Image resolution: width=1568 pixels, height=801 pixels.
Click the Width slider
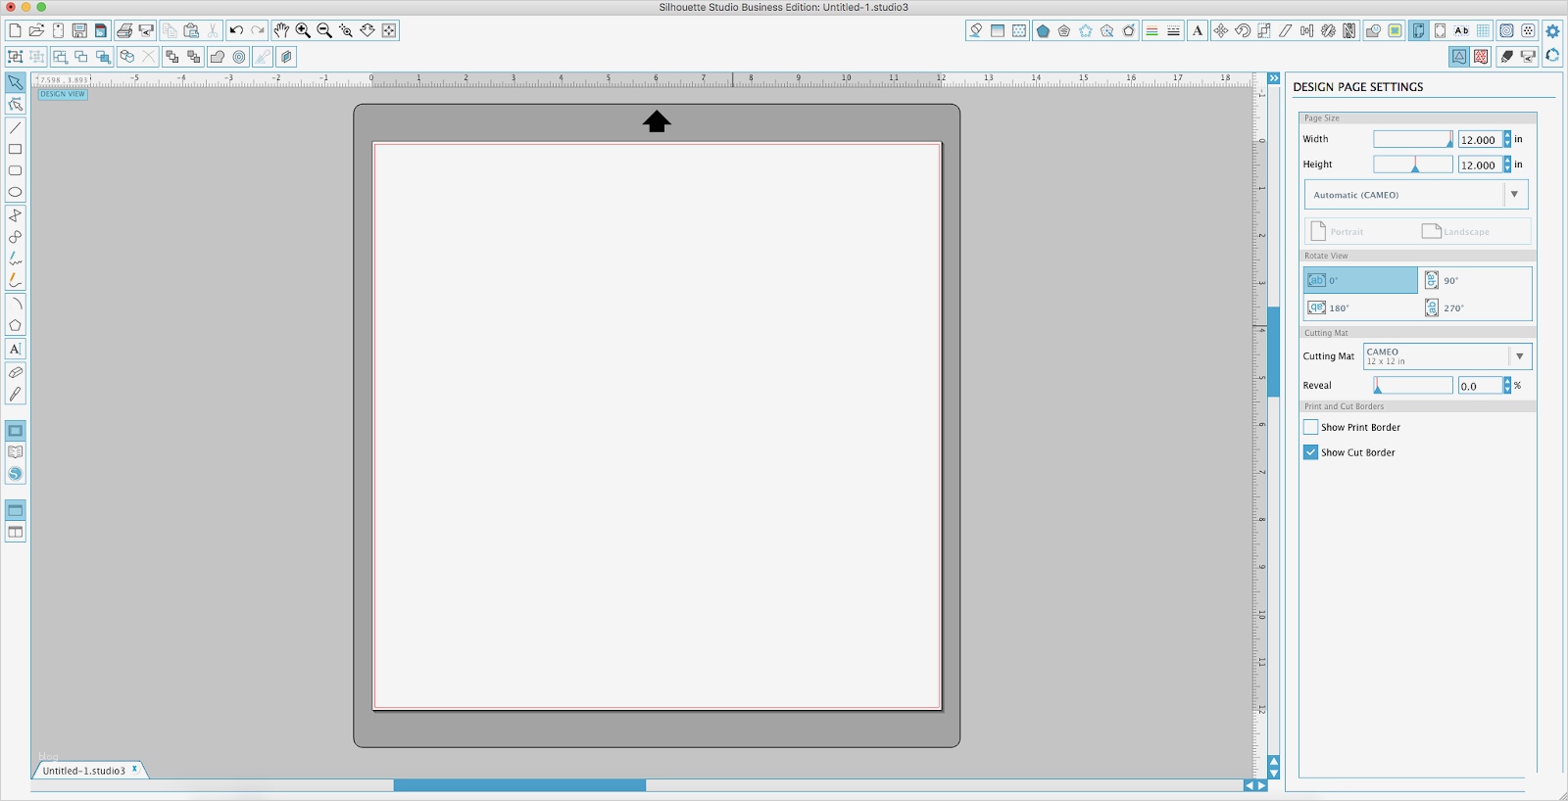1413,140
